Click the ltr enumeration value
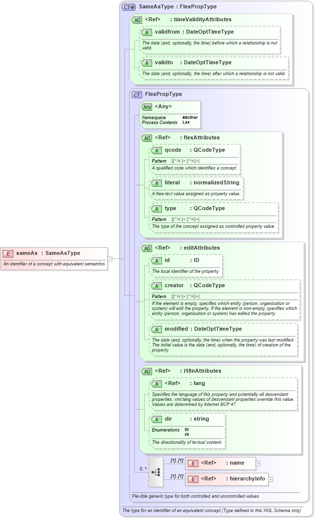Image resolution: width=315 pixels, height=518 pixels. [x=187, y=430]
